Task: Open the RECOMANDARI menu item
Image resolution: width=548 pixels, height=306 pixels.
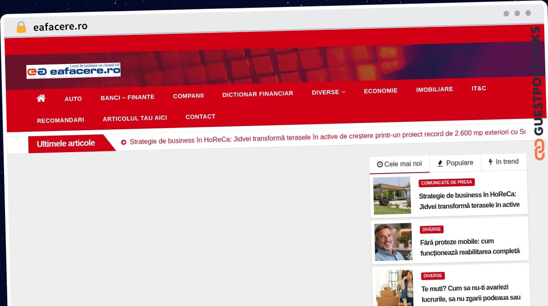Action: (x=60, y=120)
